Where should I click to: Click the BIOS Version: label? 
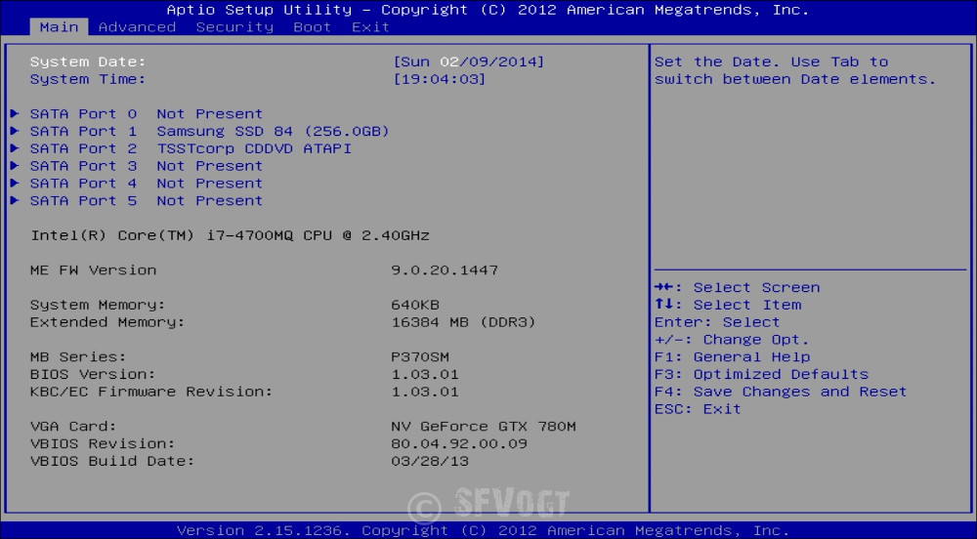click(x=93, y=375)
